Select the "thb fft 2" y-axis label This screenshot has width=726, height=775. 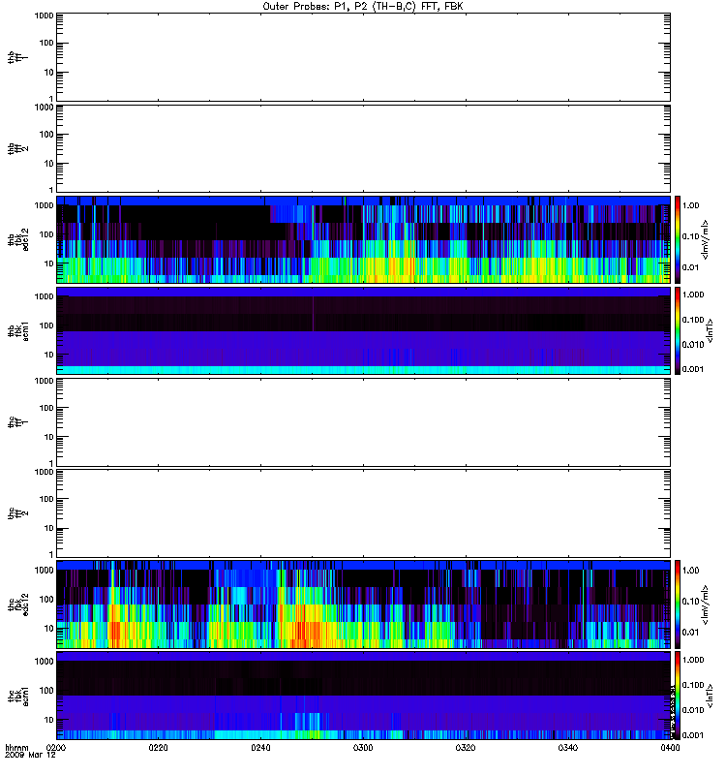(x=17, y=148)
